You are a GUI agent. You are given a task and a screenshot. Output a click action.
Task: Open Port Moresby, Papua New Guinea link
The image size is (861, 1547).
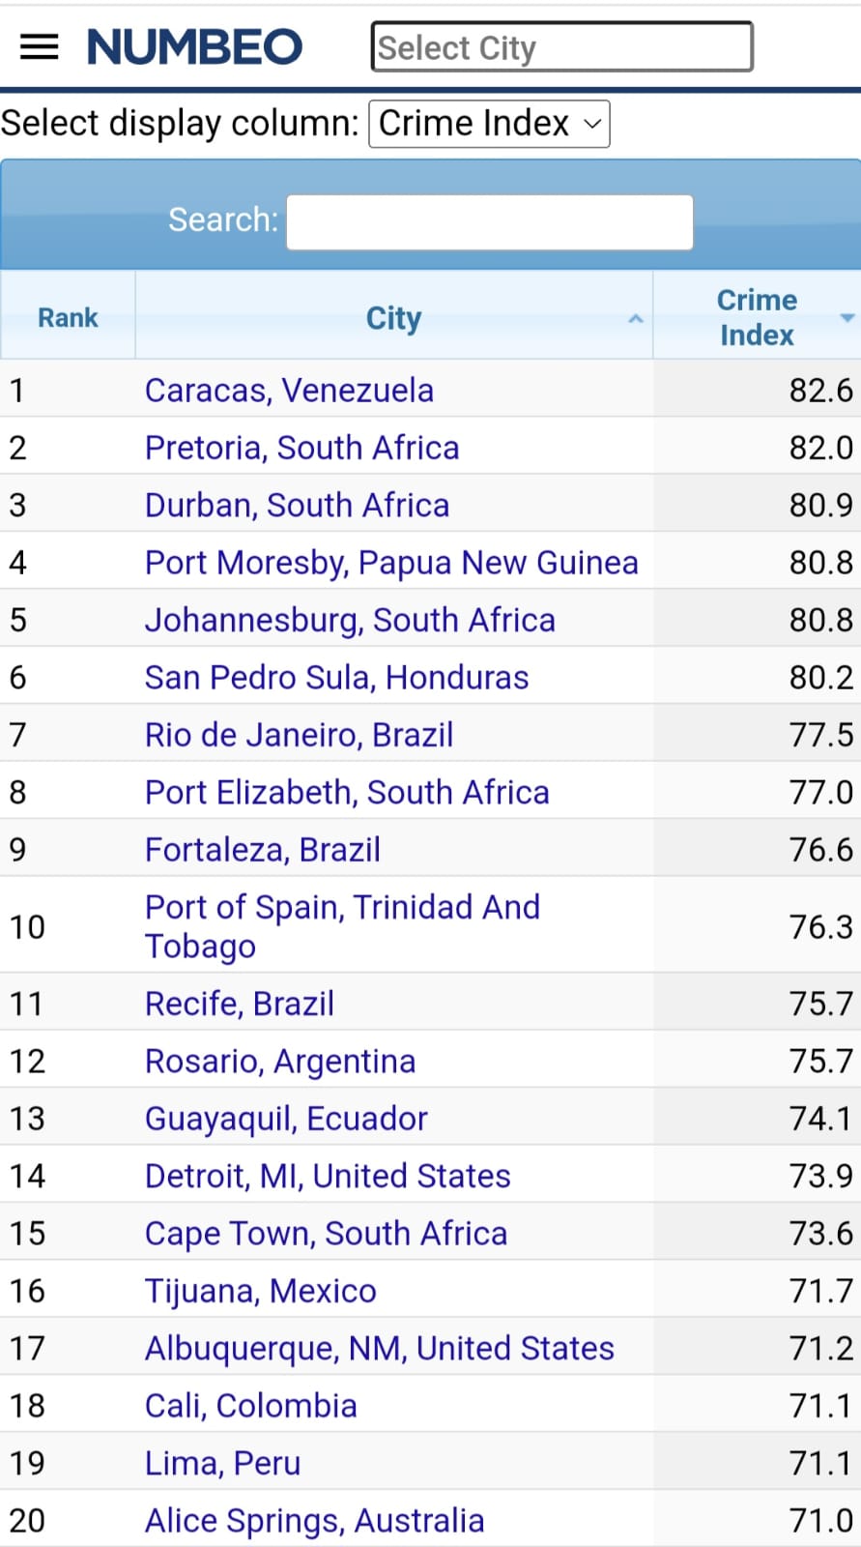(x=391, y=562)
